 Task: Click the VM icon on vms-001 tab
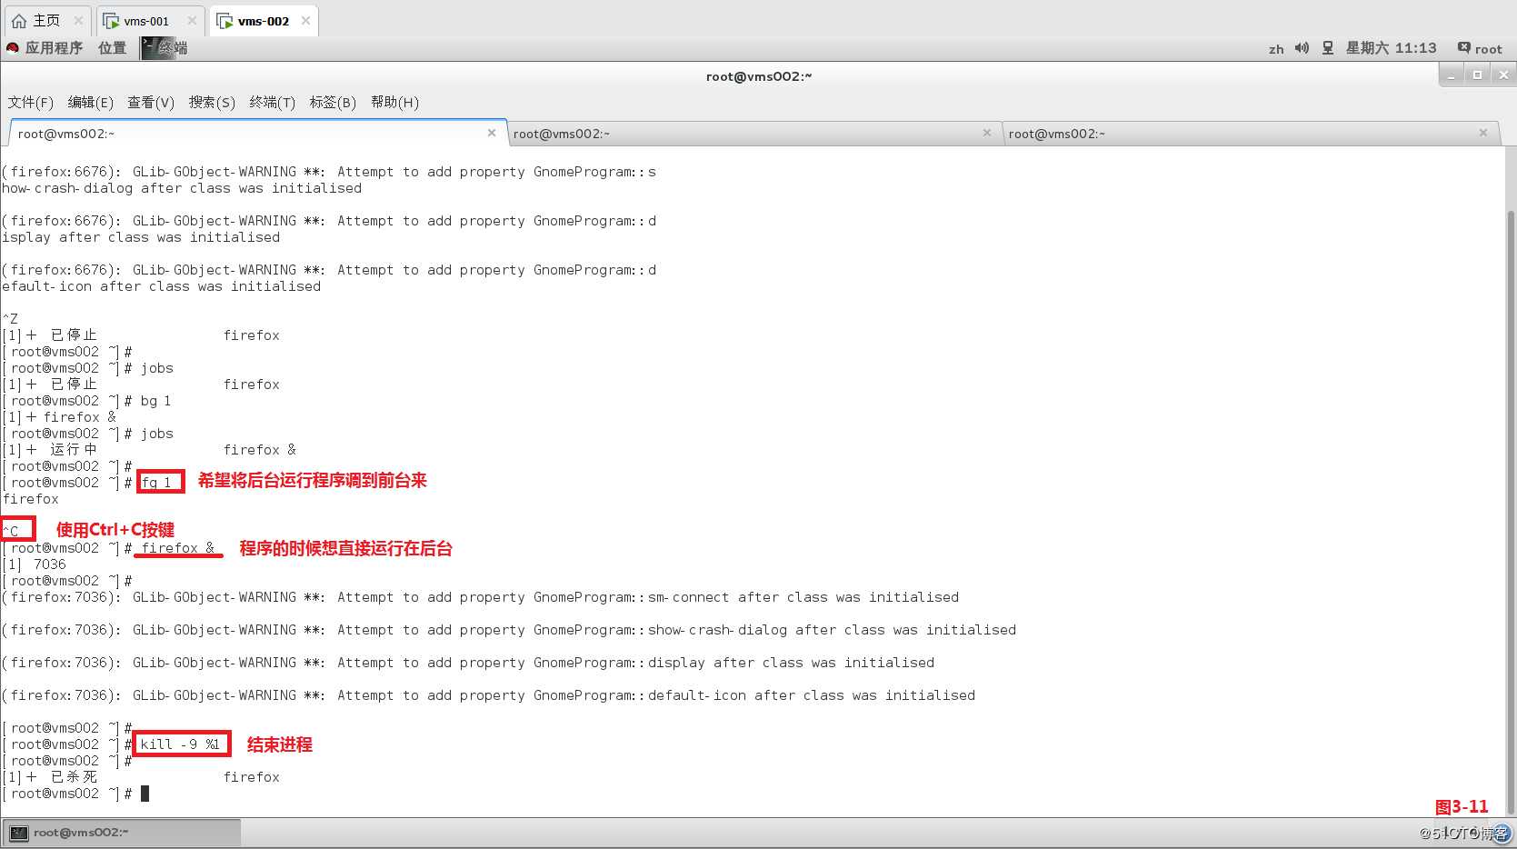[x=111, y=21]
